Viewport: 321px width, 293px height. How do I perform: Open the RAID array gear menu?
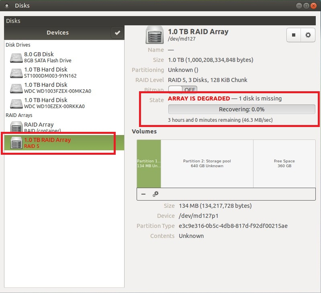pos(308,35)
